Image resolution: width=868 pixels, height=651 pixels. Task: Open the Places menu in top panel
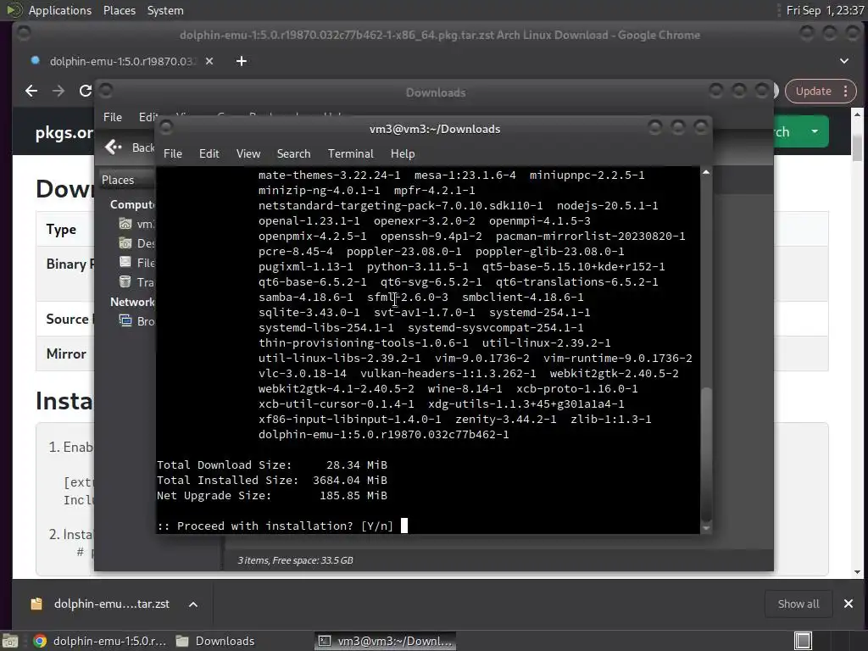point(119,10)
